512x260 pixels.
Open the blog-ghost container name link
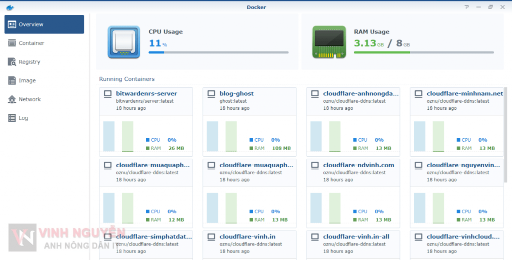click(x=236, y=93)
